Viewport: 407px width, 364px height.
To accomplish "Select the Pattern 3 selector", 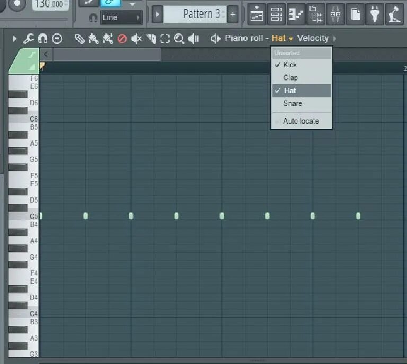I will pos(195,14).
